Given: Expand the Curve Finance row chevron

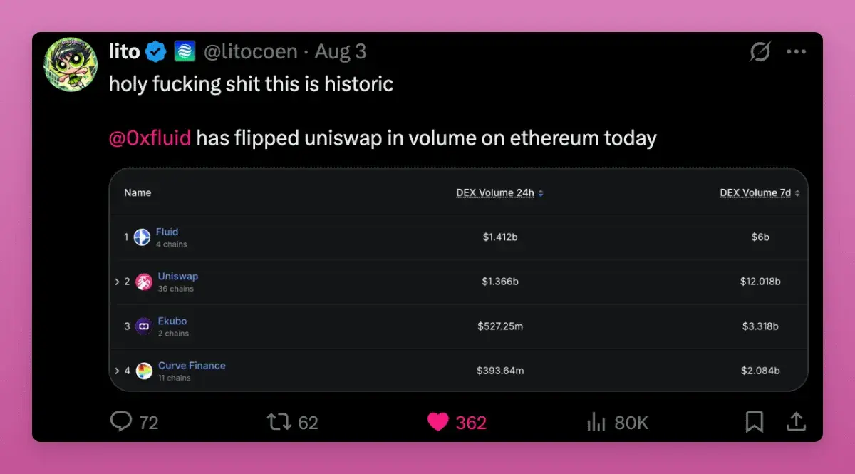Looking at the screenshot, I should [117, 371].
